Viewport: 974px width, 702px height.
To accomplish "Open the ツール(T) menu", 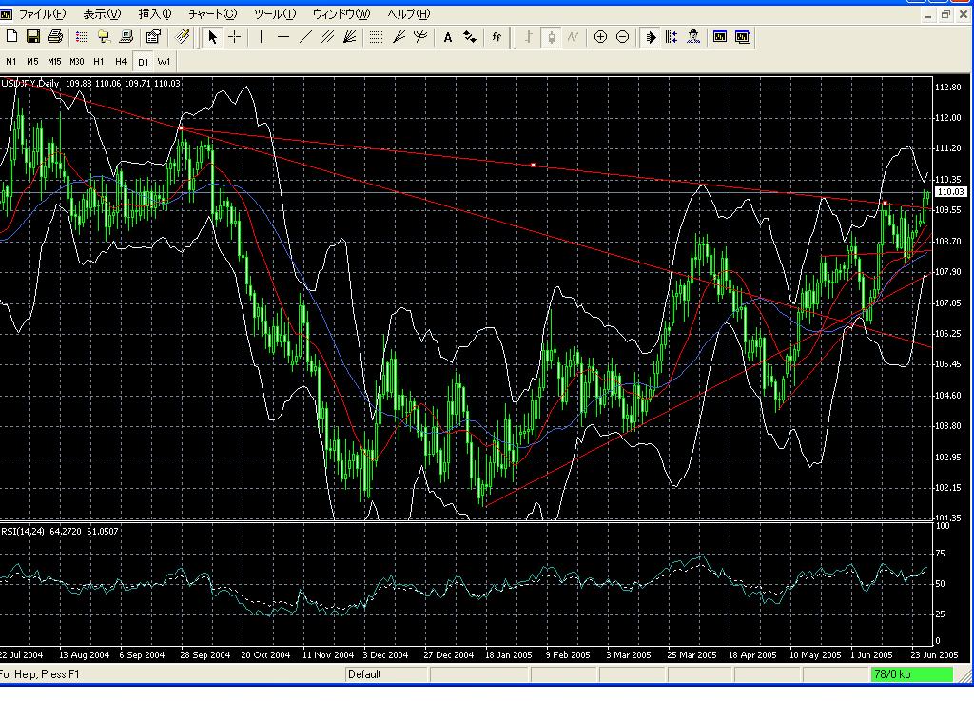I will (x=274, y=14).
